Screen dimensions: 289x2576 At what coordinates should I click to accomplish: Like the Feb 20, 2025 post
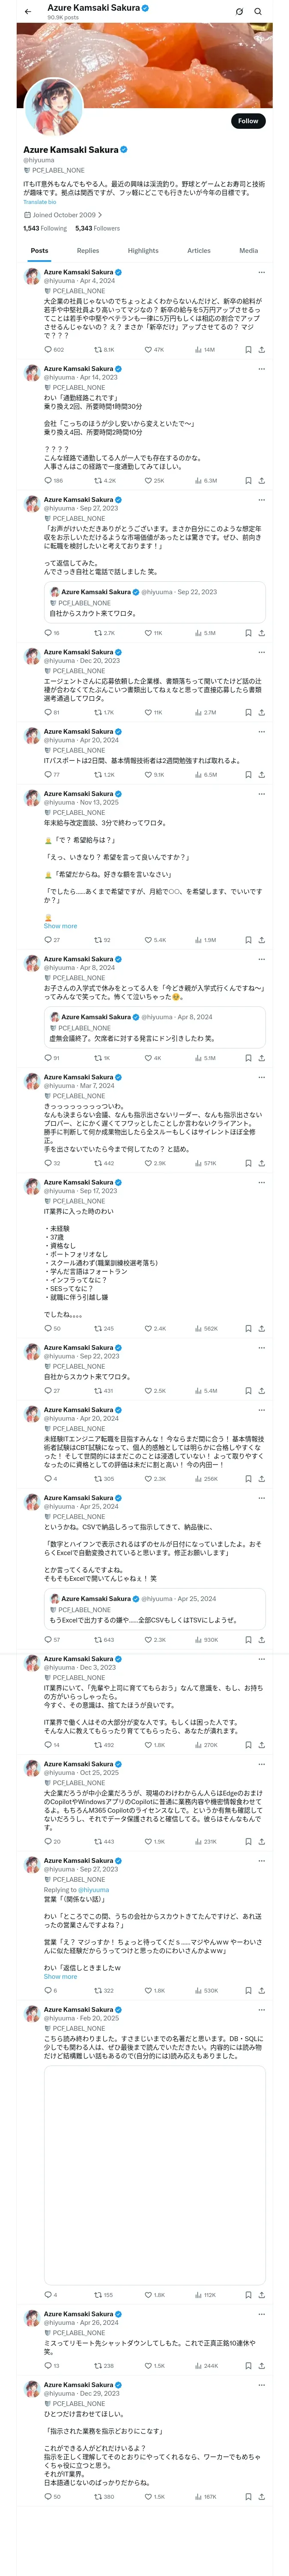point(147,2295)
